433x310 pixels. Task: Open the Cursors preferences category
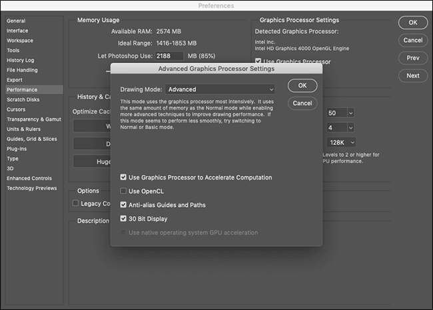point(16,110)
